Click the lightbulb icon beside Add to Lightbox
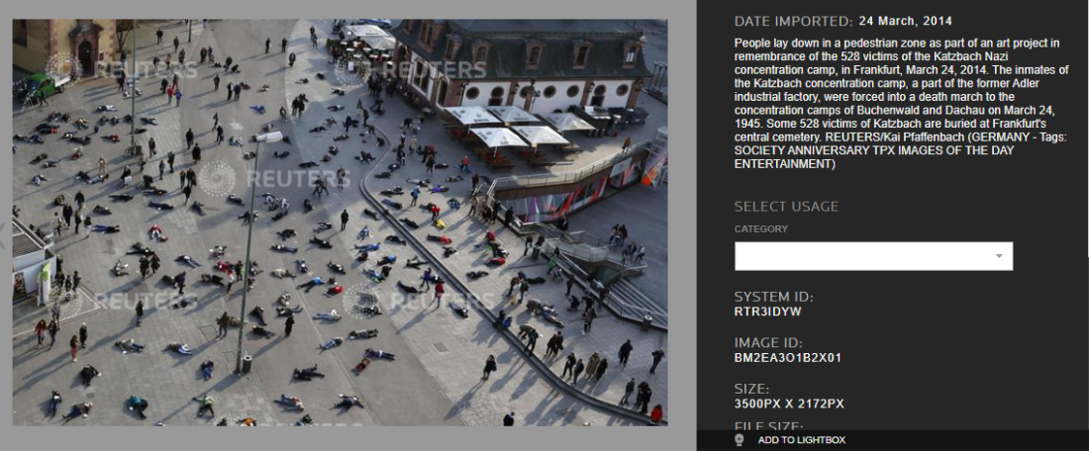The width and height of the screenshot is (1089, 451). point(739,440)
